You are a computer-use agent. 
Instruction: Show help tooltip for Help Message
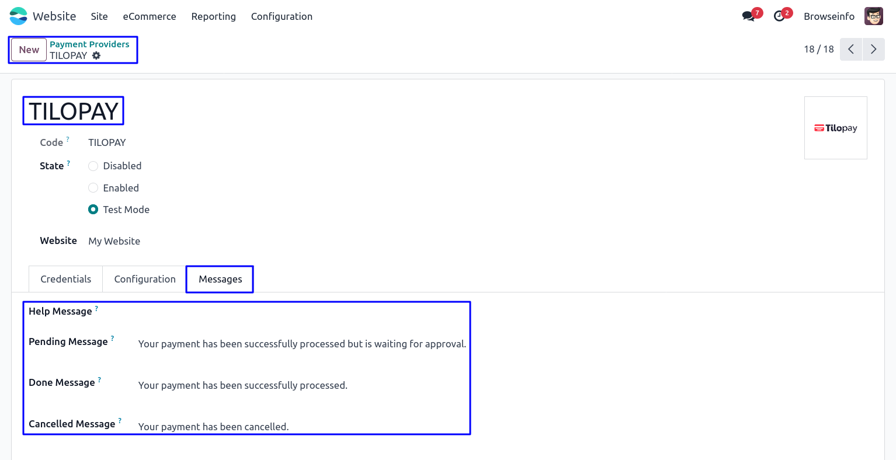[x=96, y=308]
